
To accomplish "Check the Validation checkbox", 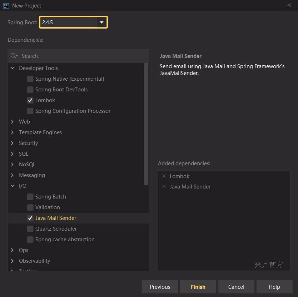I will coord(30,207).
